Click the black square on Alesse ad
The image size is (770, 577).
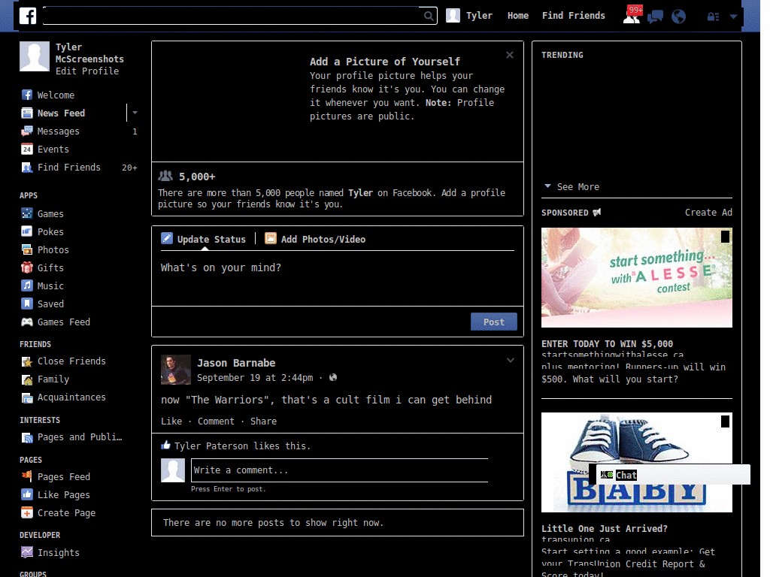(x=726, y=237)
